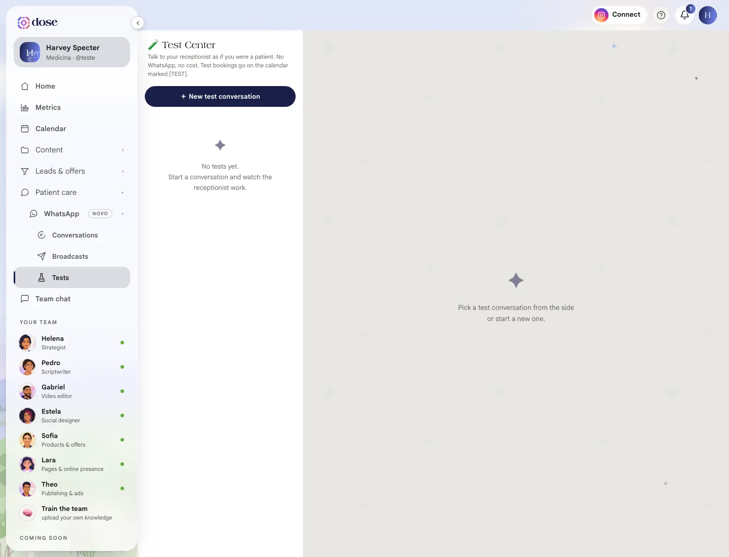
Task: Start a New test conversation
Action: [220, 96]
